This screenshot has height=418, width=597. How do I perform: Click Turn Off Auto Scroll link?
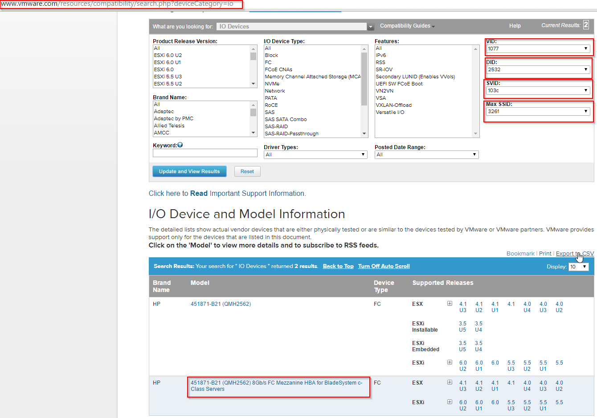coord(384,266)
